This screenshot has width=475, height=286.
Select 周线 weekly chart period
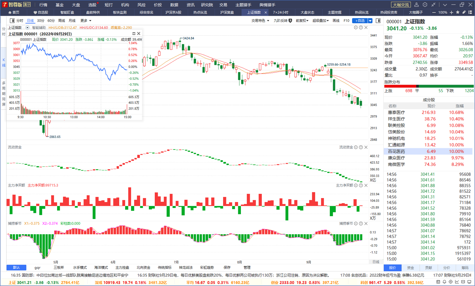coord(62,21)
